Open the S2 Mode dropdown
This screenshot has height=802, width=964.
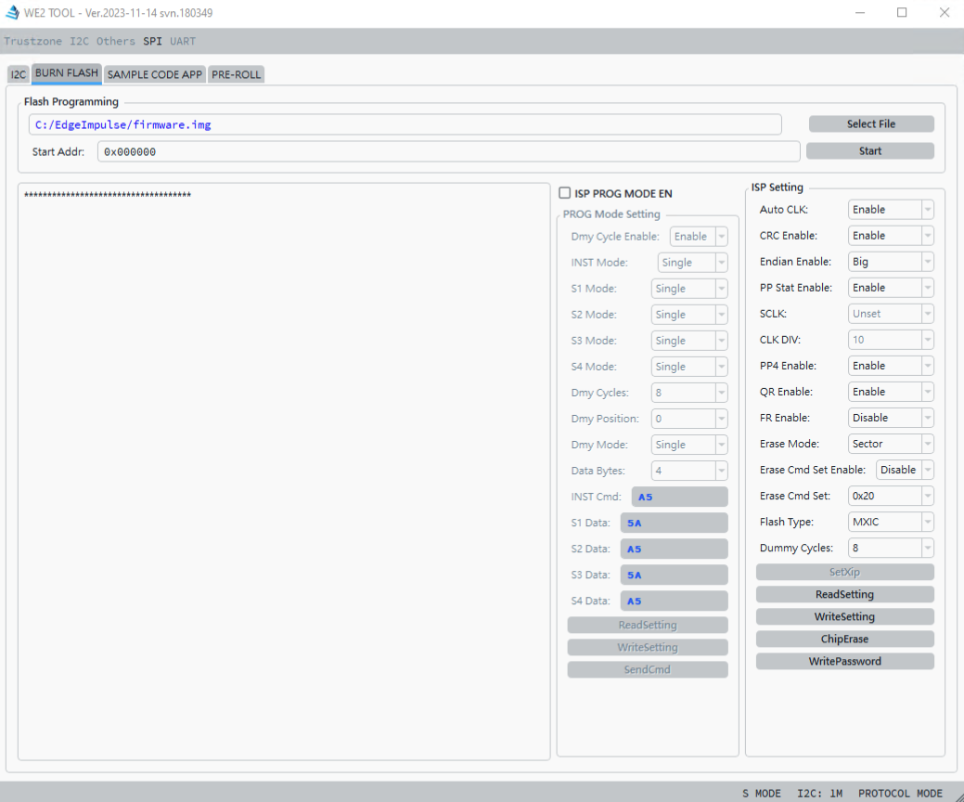pyautogui.click(x=689, y=315)
